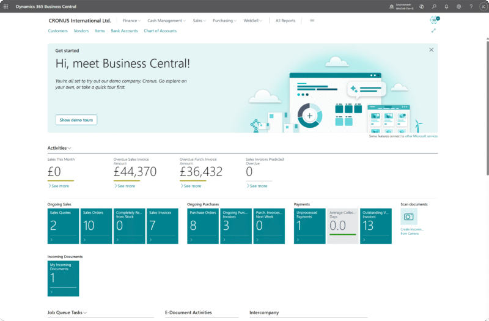Go to Customers
The height and width of the screenshot is (321, 489).
[57, 31]
